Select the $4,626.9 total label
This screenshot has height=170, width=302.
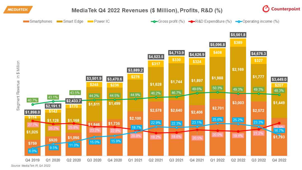click(197, 55)
